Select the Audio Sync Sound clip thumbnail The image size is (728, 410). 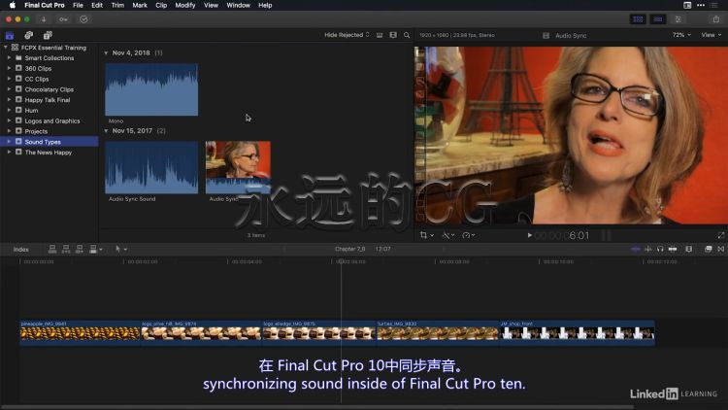pos(151,167)
